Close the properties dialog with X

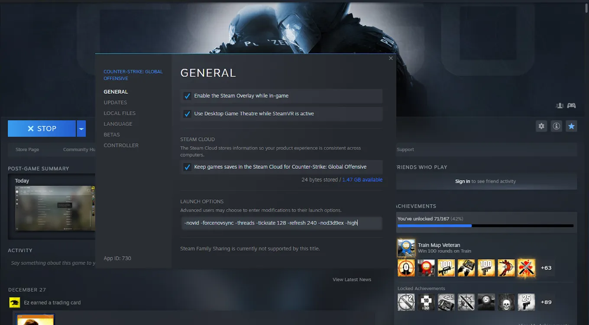coord(391,58)
